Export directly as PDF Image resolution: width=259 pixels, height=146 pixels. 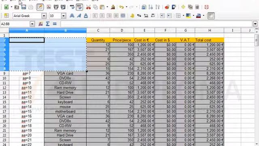[x=49, y=7]
